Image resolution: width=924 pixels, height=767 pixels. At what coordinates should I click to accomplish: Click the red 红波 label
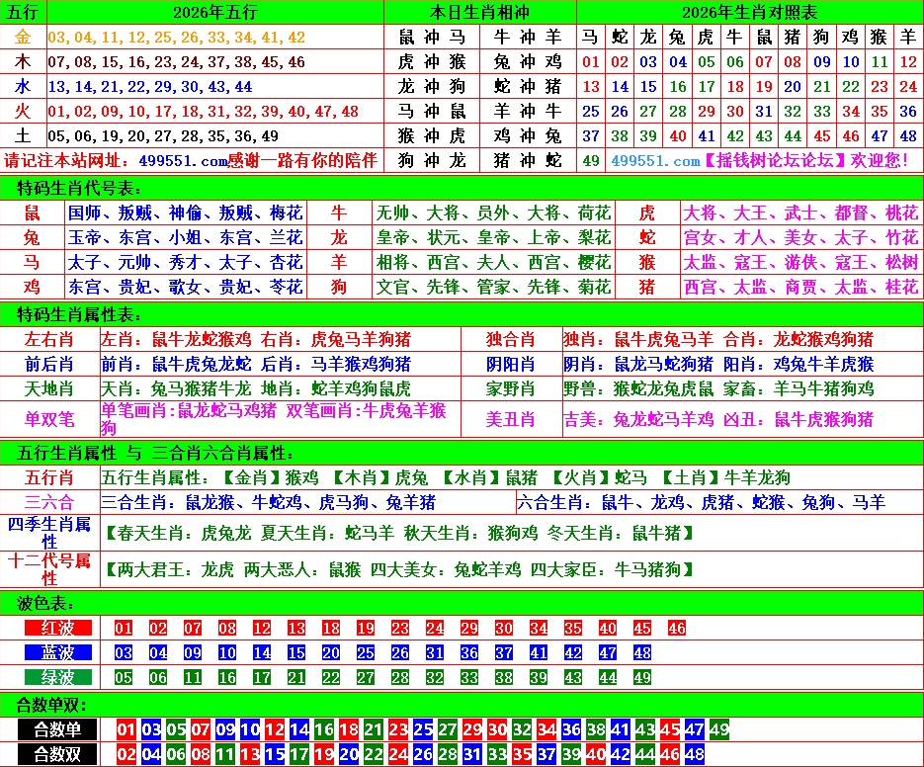coord(57,628)
